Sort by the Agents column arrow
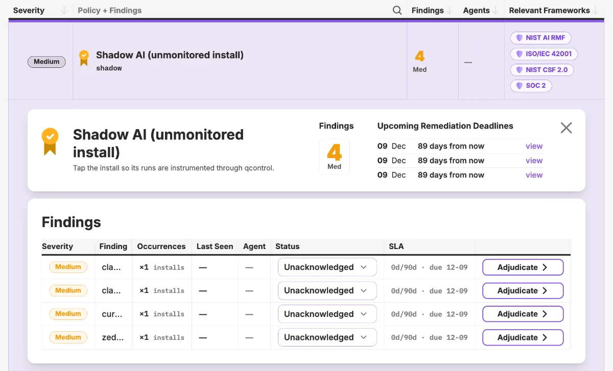613x371 pixels. (x=495, y=10)
